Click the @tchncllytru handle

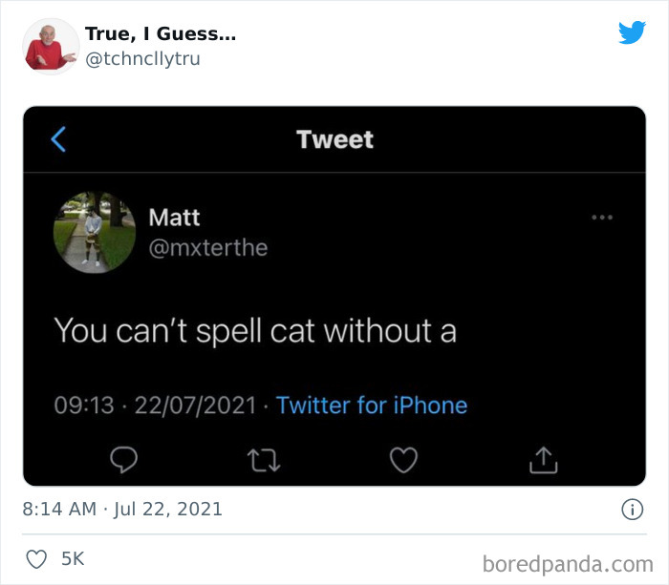coord(142,59)
